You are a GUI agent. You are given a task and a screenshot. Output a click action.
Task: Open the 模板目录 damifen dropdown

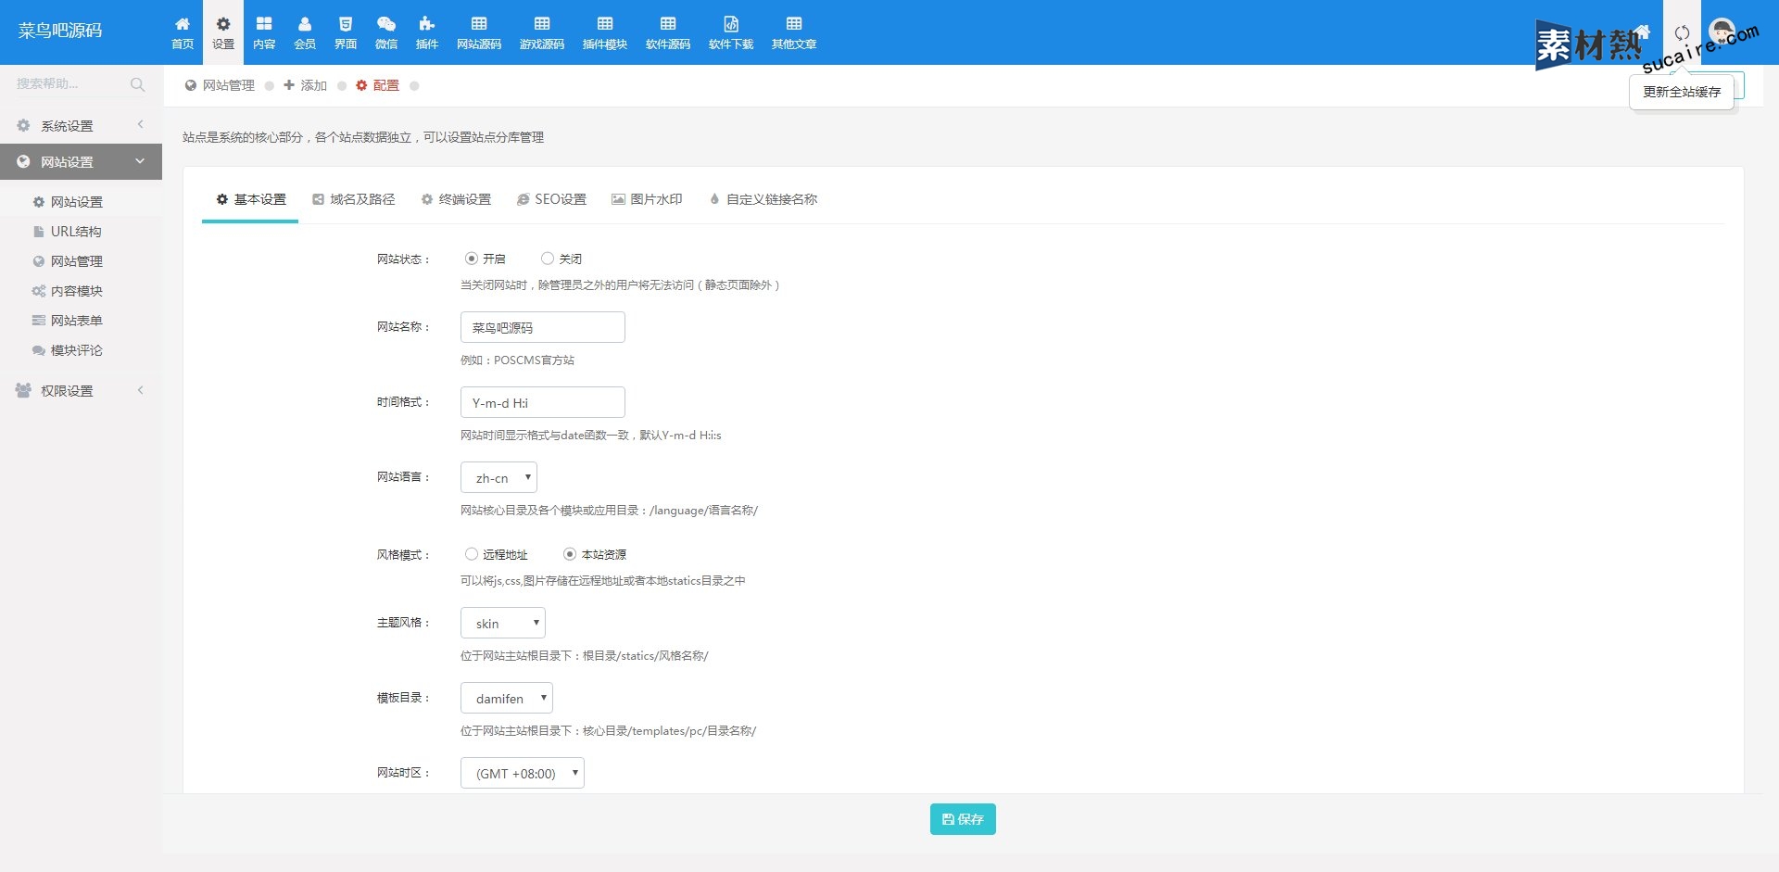coord(507,698)
